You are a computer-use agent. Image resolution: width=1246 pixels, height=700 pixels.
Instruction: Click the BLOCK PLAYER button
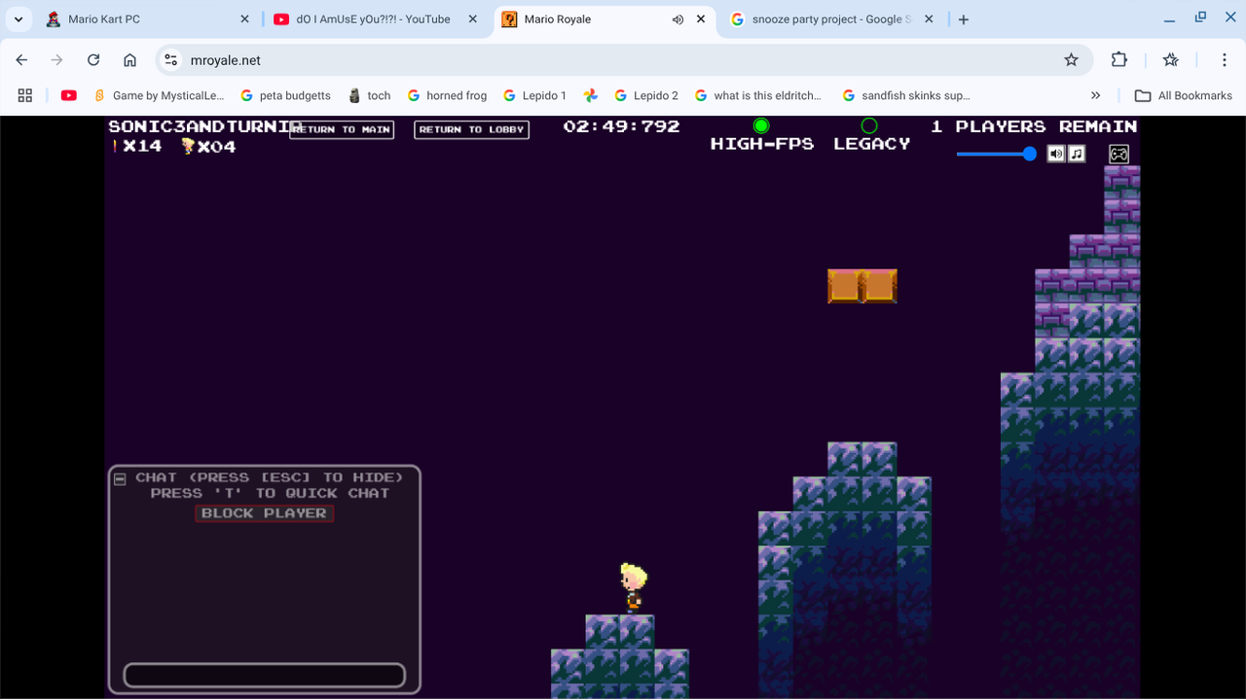pyautogui.click(x=264, y=513)
